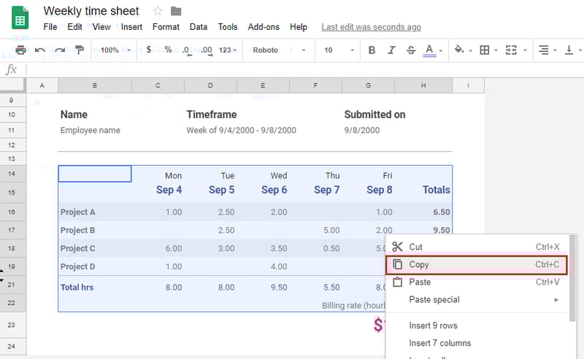
Task: Open the Roboto font dropdown
Action: click(x=280, y=50)
